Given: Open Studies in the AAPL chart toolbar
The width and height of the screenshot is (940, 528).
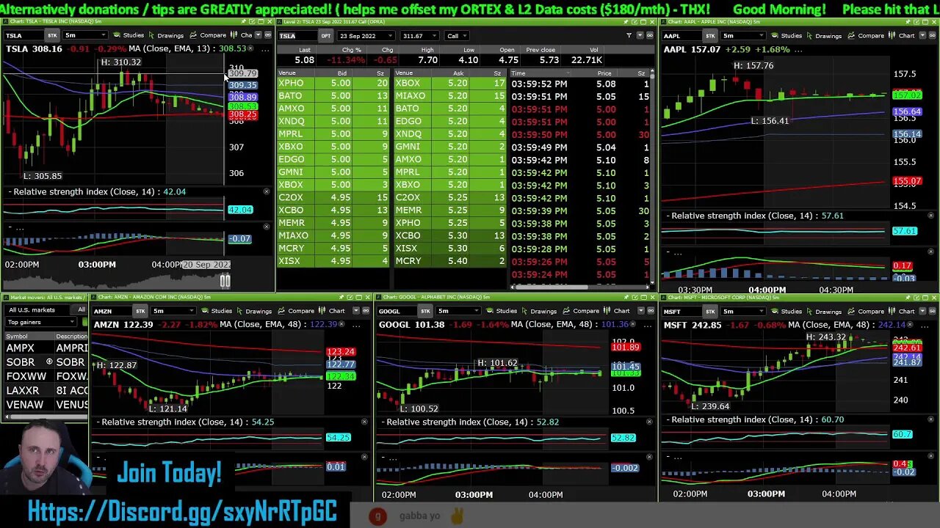Looking at the screenshot, I should tap(787, 35).
